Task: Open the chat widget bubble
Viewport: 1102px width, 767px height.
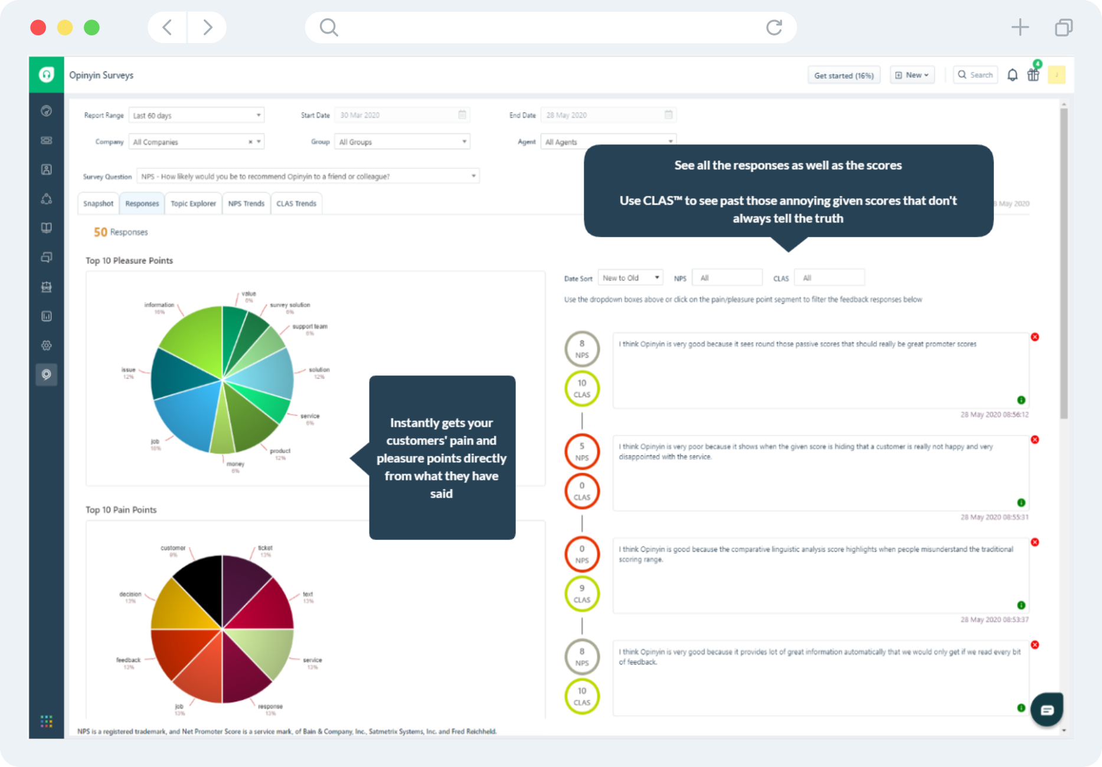Action: [1047, 710]
